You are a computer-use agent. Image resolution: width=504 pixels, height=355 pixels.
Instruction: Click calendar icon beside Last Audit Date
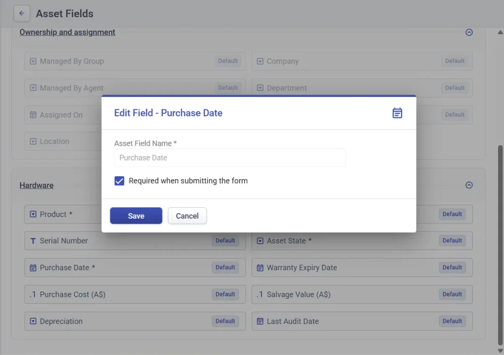(260, 321)
